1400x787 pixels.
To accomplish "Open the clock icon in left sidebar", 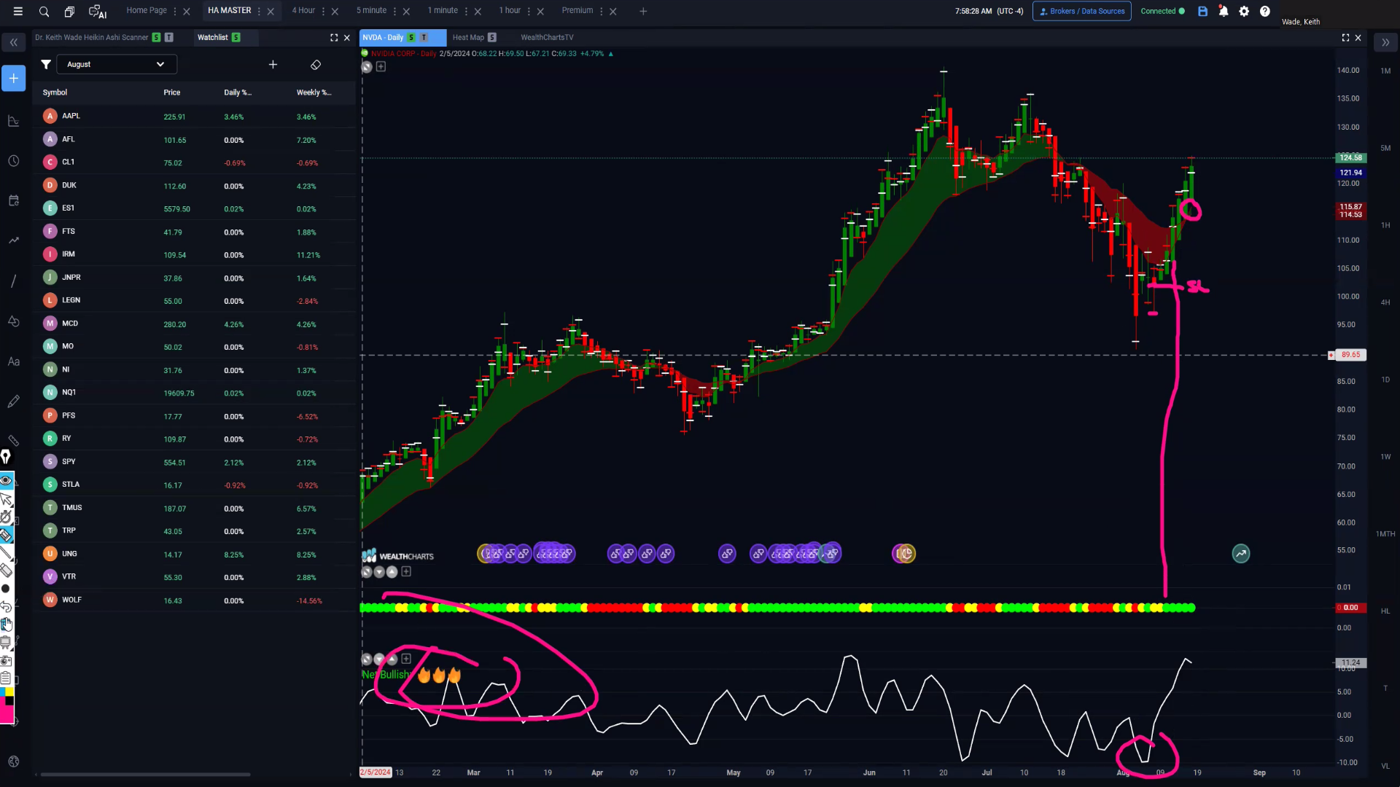I will tap(14, 160).
